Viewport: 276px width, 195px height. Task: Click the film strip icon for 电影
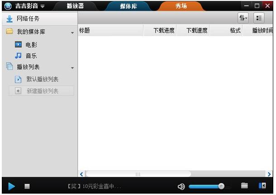coord(18,44)
